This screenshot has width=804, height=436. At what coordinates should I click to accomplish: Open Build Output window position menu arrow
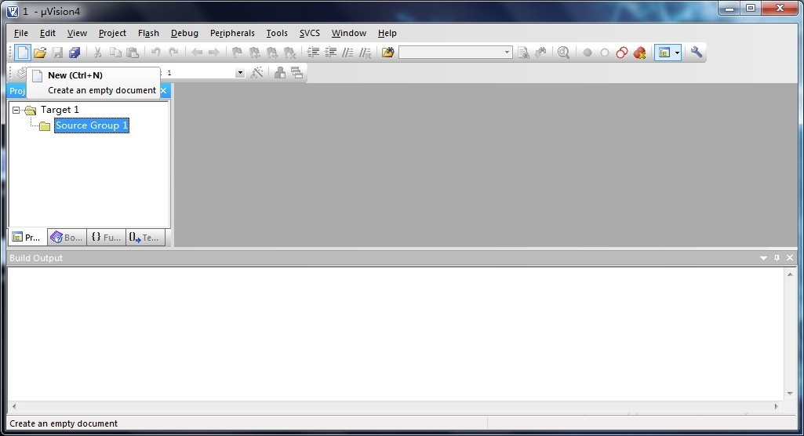click(x=763, y=258)
